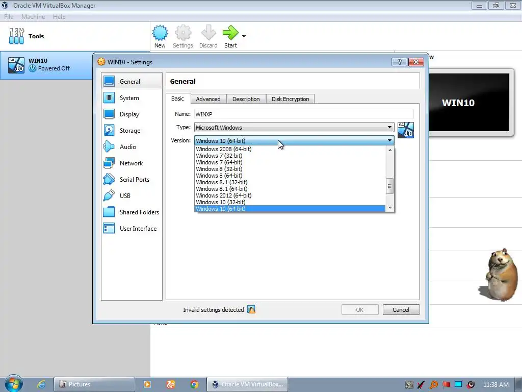Open the Help menu
The width and height of the screenshot is (522, 392).
pyautogui.click(x=59, y=17)
